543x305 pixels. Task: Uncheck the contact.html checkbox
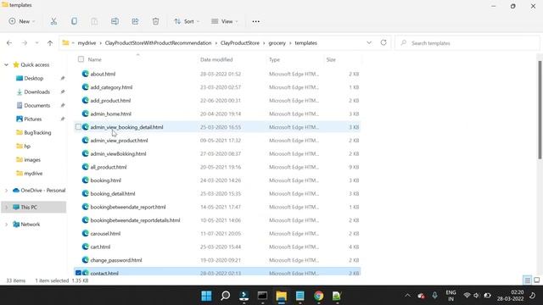[78, 273]
